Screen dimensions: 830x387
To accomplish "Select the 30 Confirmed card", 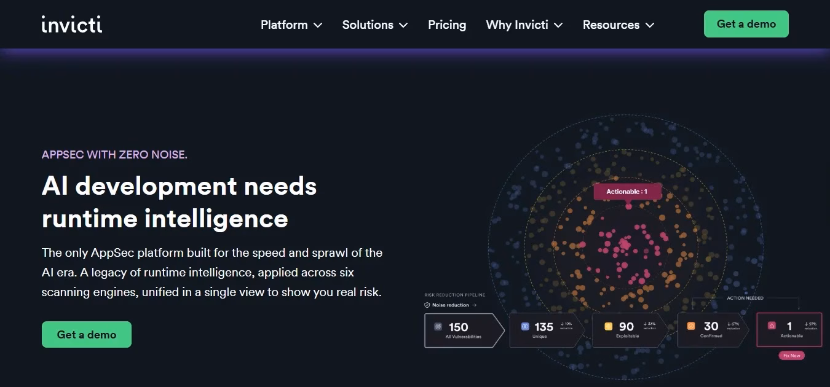I will [713, 330].
